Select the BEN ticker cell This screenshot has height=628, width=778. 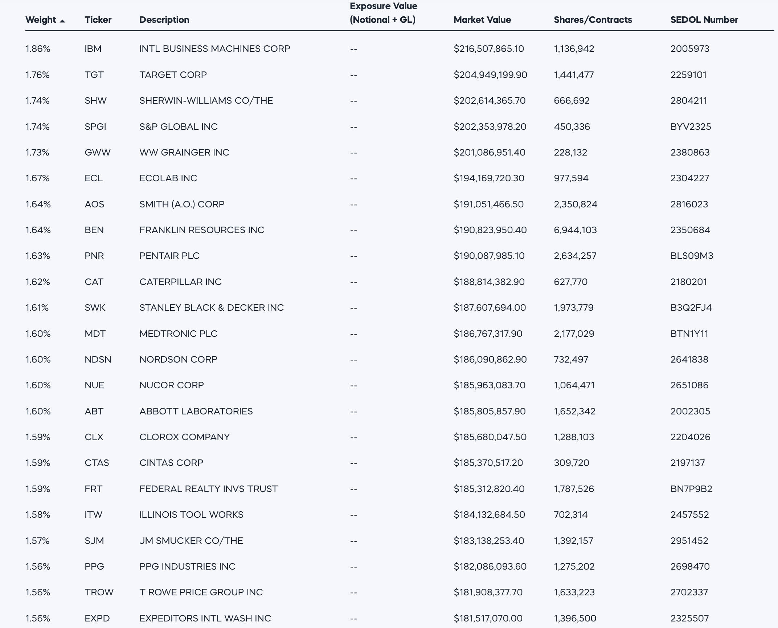tap(94, 230)
